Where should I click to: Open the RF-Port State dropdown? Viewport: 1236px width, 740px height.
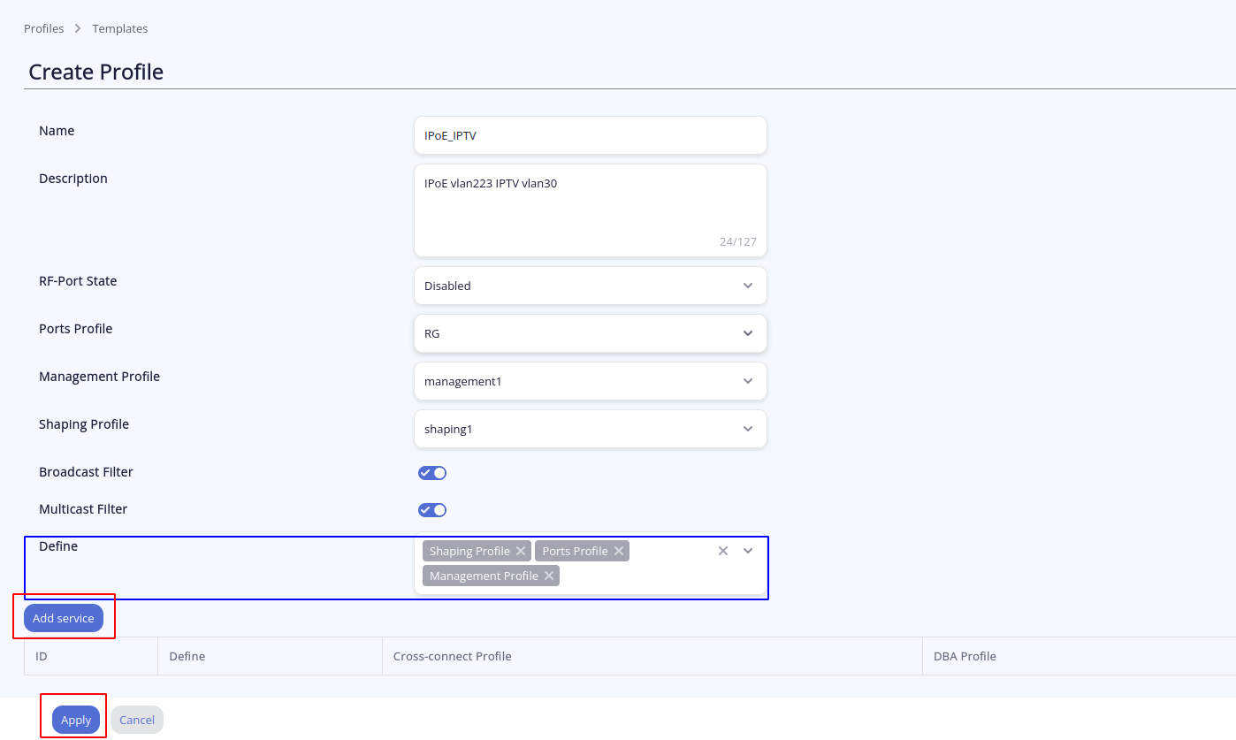pos(590,286)
